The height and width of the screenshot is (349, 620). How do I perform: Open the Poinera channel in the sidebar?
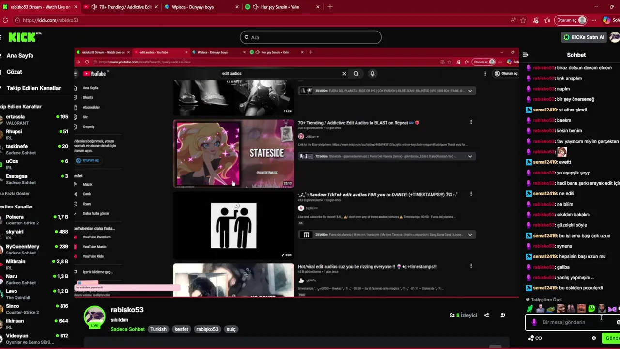[34, 220]
